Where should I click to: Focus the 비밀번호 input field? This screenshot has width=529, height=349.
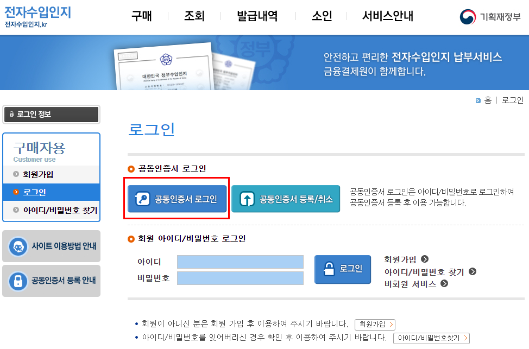click(x=240, y=278)
